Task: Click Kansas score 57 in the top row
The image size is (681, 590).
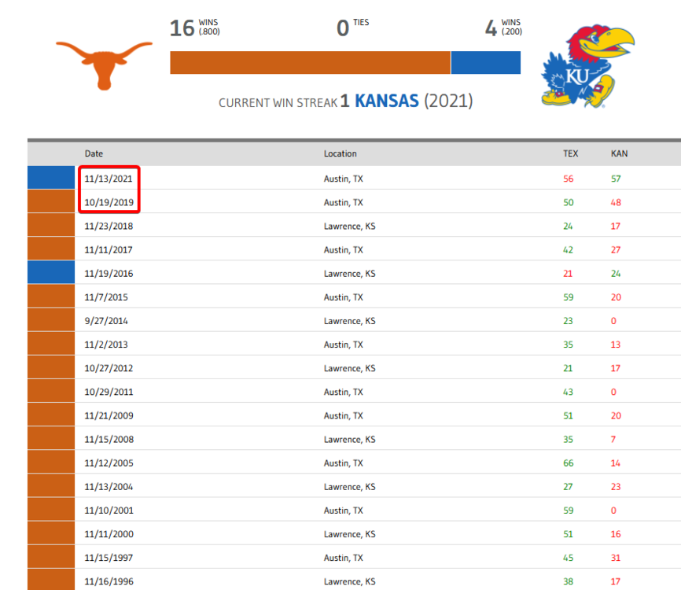Action: coord(616,179)
